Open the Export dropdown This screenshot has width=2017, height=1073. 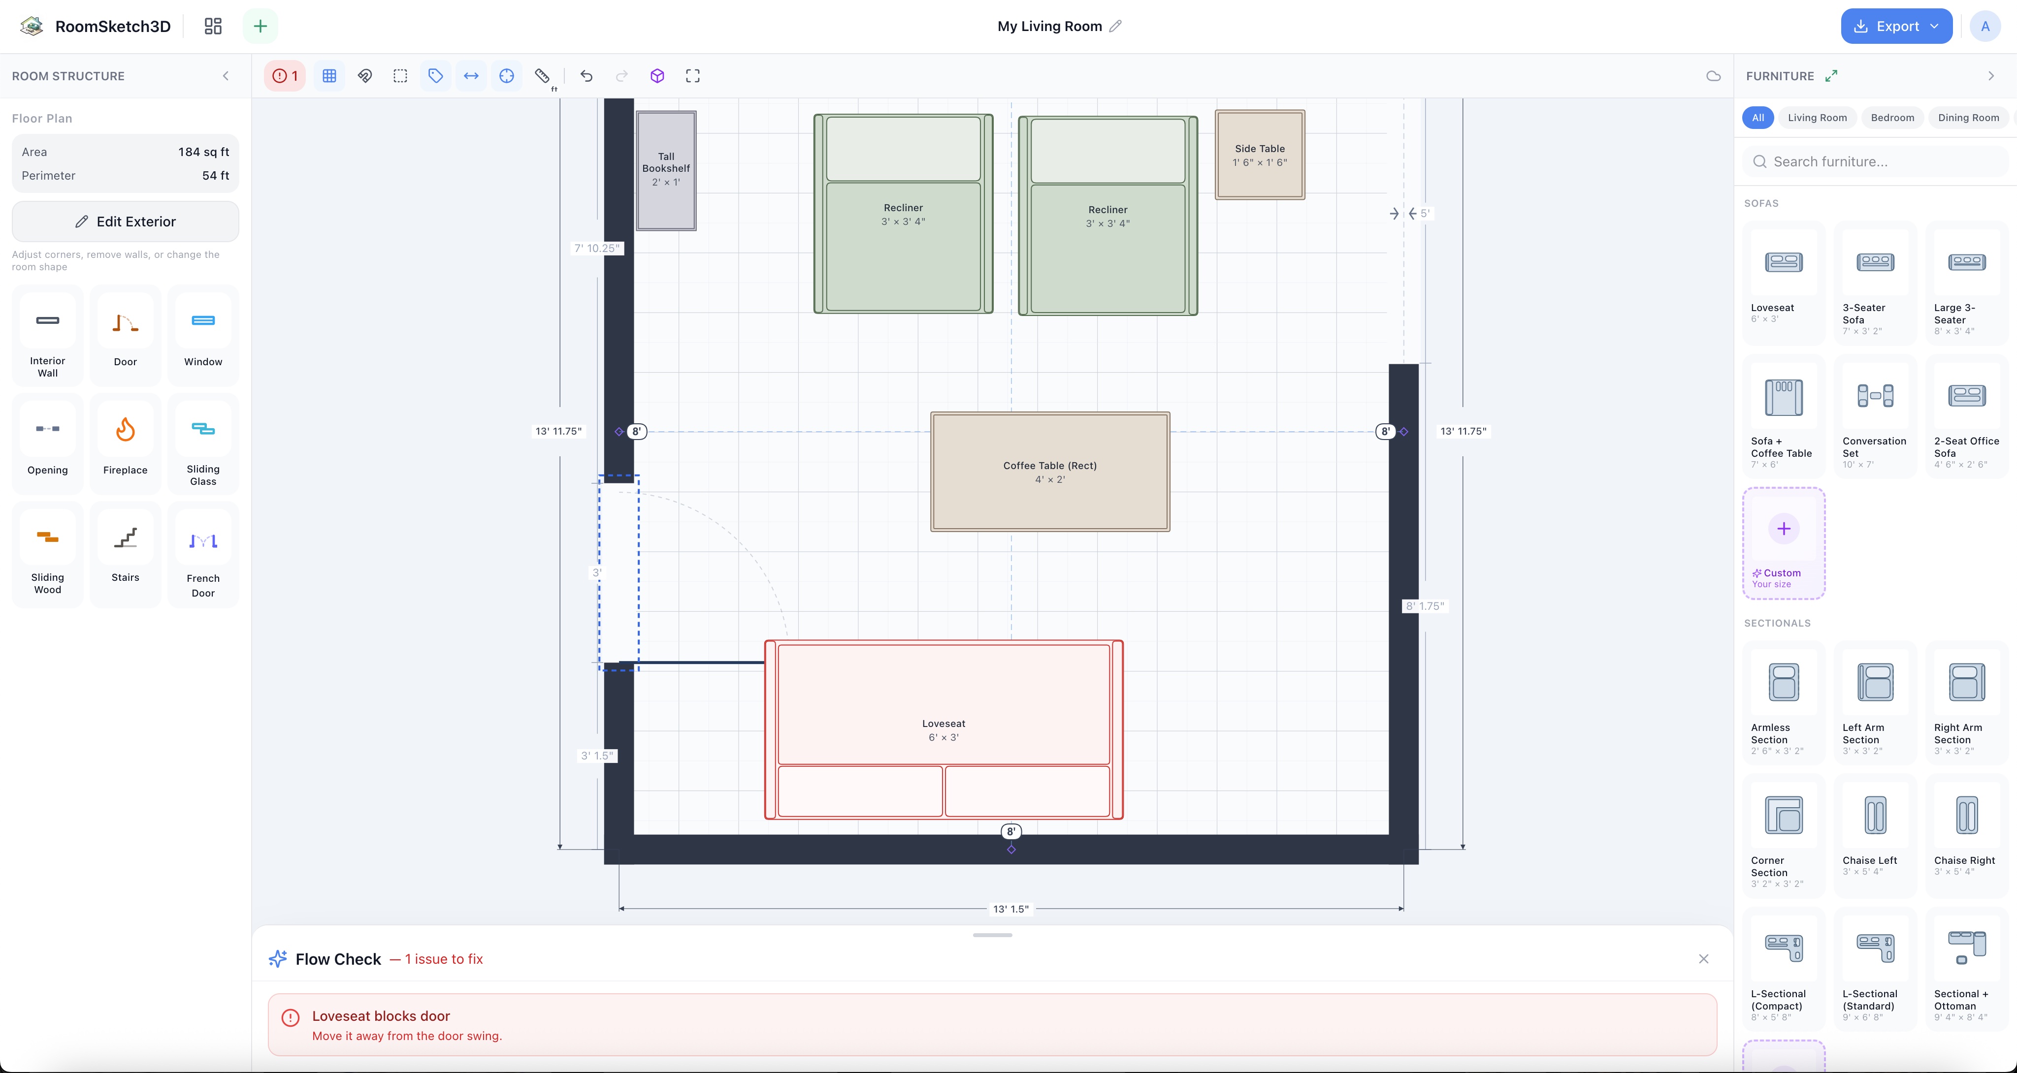[x=1896, y=27]
